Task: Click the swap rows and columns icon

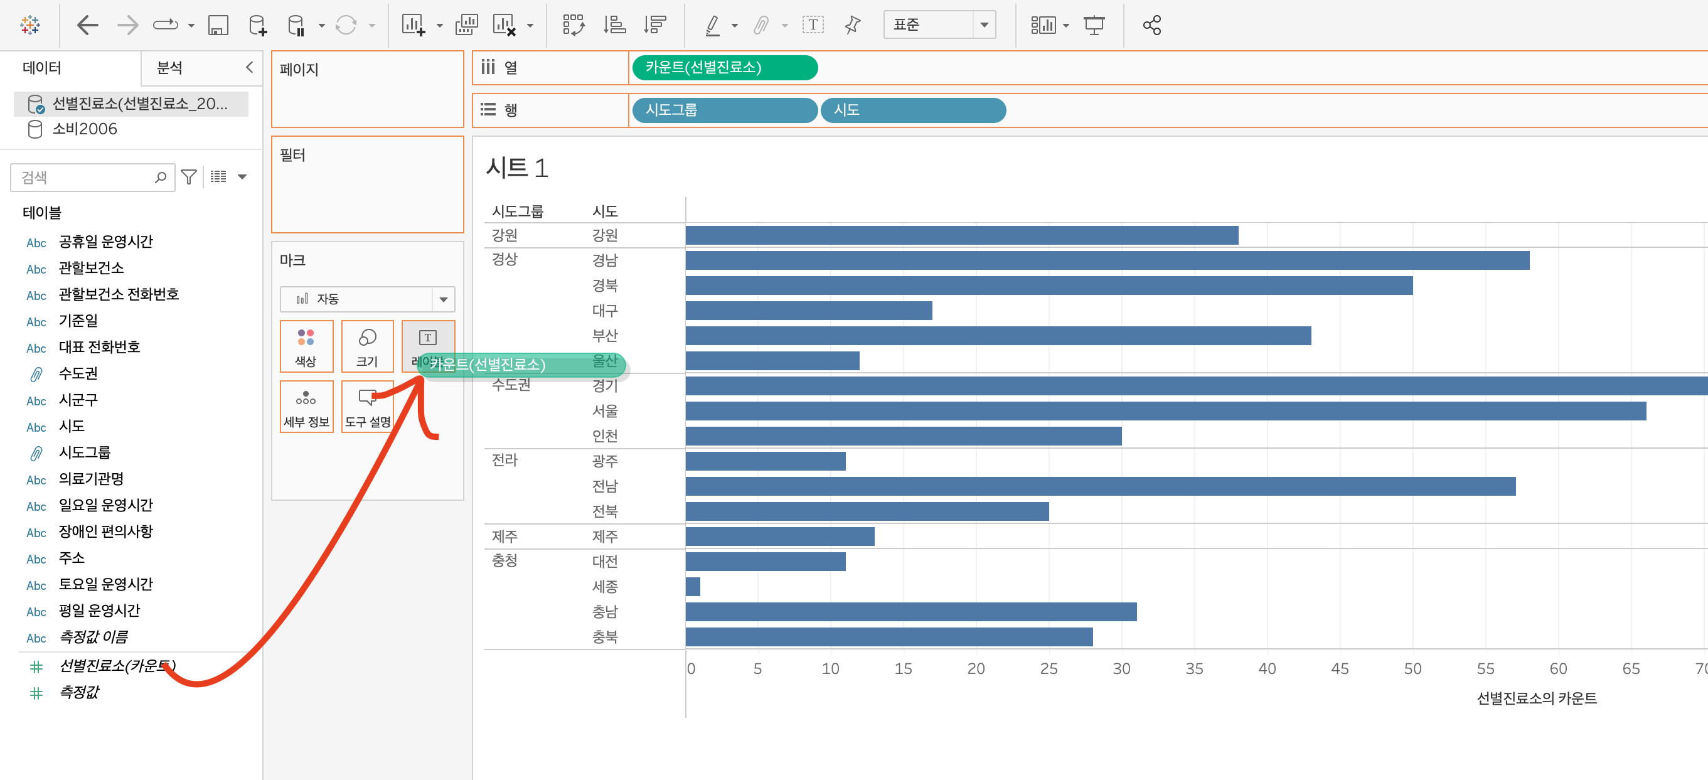Action: pyautogui.click(x=574, y=25)
